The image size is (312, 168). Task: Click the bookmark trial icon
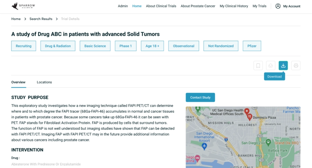(x=258, y=66)
